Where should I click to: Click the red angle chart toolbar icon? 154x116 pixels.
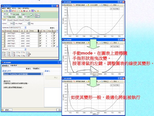click(x=13, y=11)
